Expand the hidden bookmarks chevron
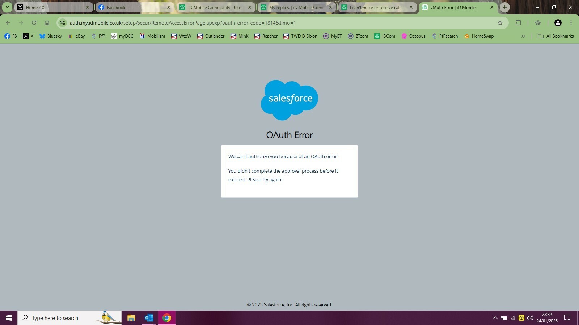The height and width of the screenshot is (325, 579). [x=523, y=36]
